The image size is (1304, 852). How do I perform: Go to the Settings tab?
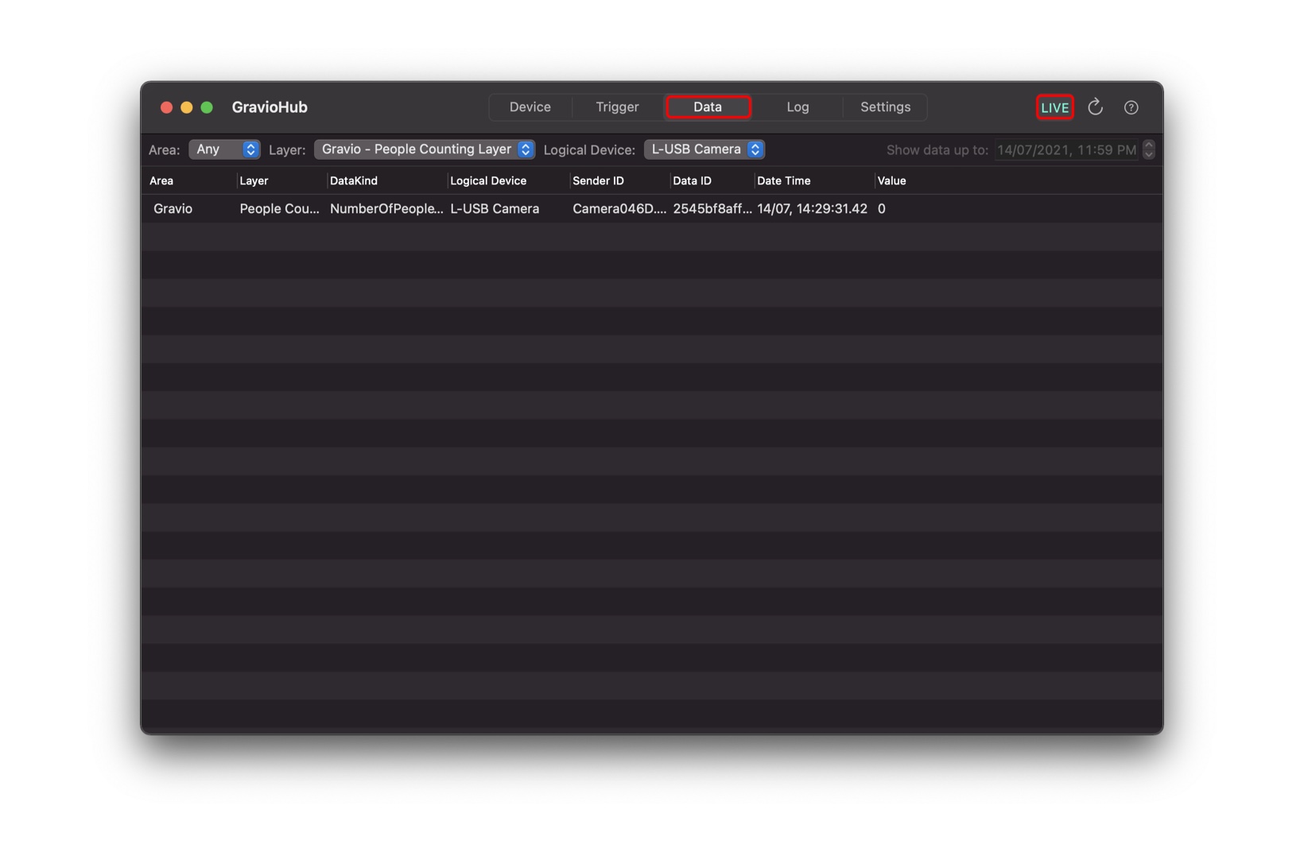(885, 106)
